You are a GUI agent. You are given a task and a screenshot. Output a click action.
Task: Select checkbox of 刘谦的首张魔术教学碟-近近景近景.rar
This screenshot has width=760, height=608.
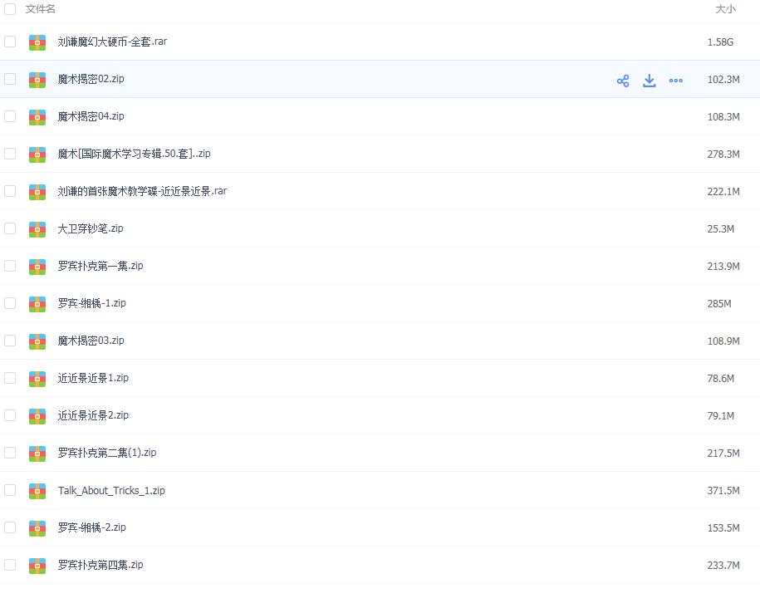tap(10, 191)
